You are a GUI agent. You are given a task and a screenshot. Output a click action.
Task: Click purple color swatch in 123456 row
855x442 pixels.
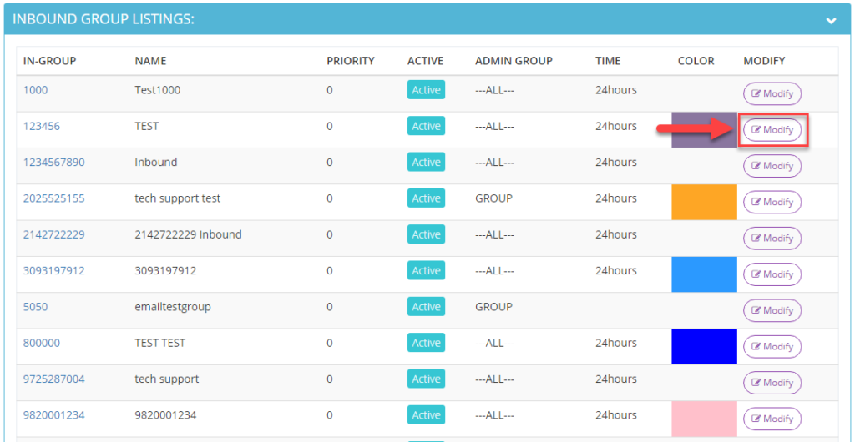tap(704, 129)
